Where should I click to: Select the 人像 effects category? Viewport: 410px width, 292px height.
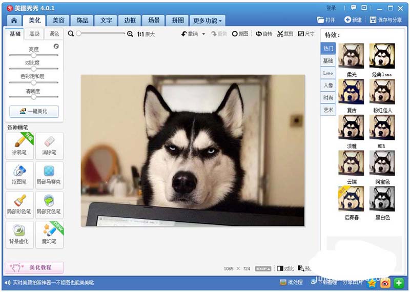coord(328,85)
